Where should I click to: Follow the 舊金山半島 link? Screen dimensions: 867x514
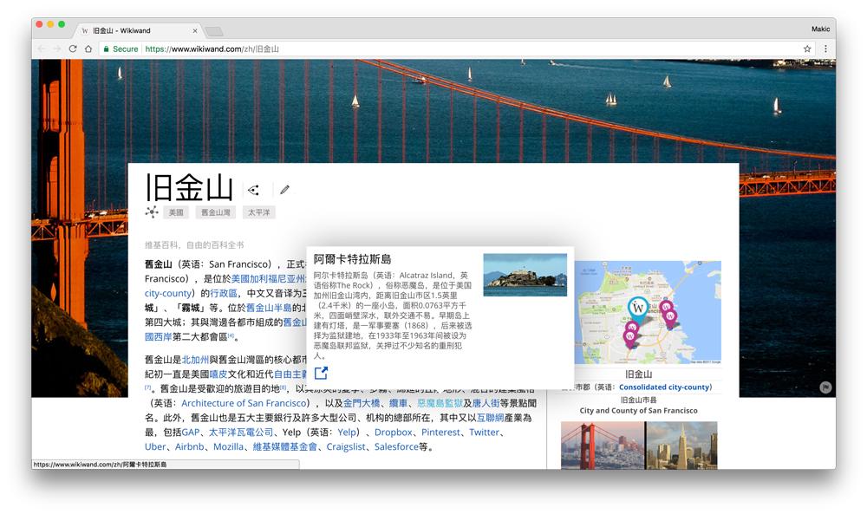click(269, 308)
